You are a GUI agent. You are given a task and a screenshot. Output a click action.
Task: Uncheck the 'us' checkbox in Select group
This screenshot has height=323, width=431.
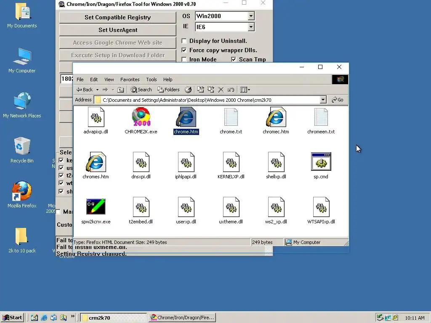[x=61, y=168]
